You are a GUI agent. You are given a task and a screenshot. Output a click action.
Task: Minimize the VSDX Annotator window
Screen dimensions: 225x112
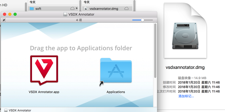10,14
